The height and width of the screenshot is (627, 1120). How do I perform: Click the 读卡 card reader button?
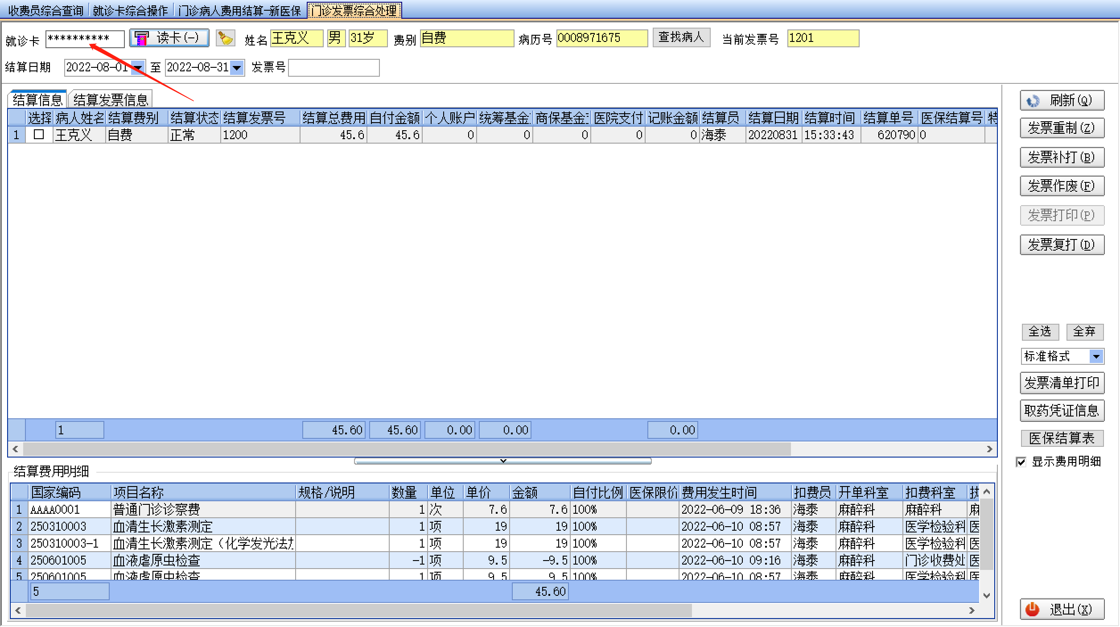pyautogui.click(x=169, y=38)
